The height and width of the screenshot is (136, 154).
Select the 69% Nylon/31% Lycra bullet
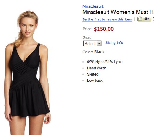(x=105, y=62)
